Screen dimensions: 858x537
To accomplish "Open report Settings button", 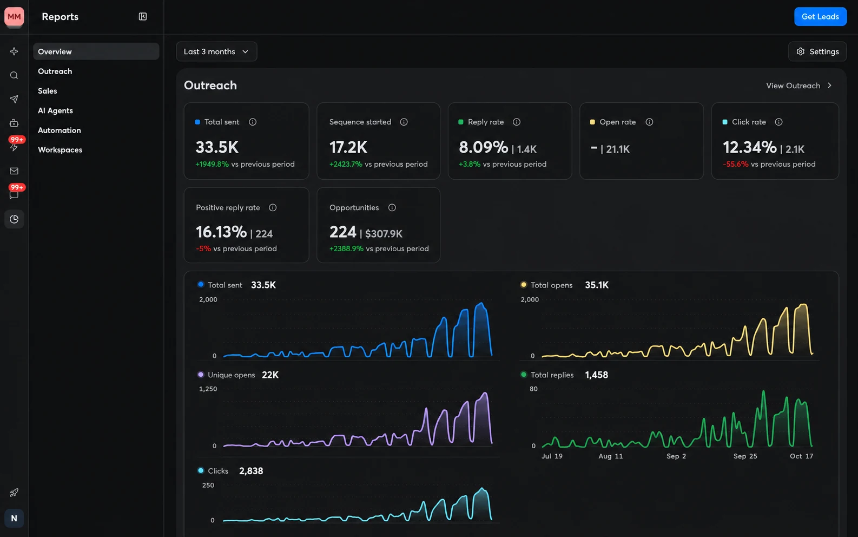I will (817, 51).
